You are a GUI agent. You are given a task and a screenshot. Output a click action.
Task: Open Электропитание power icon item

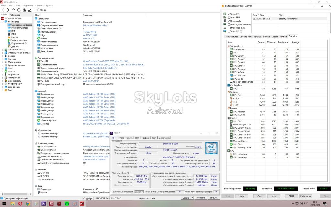click(9, 40)
